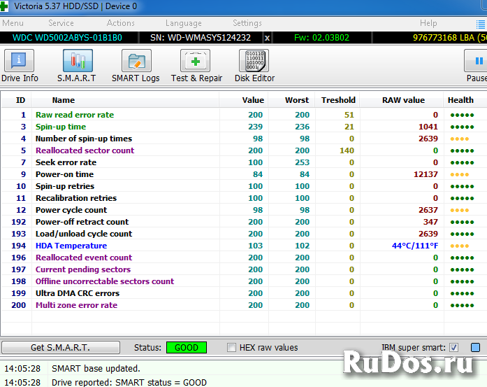Select the Reallocated sector count row
Screen dimensions: 487x387
85,150
